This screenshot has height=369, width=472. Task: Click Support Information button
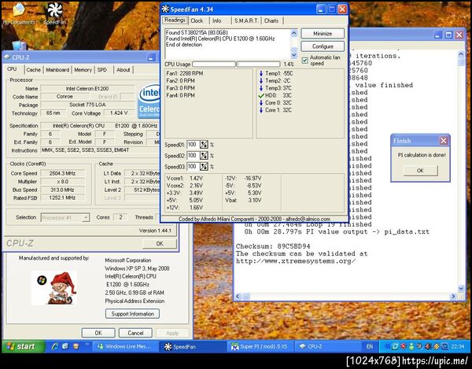point(132,314)
